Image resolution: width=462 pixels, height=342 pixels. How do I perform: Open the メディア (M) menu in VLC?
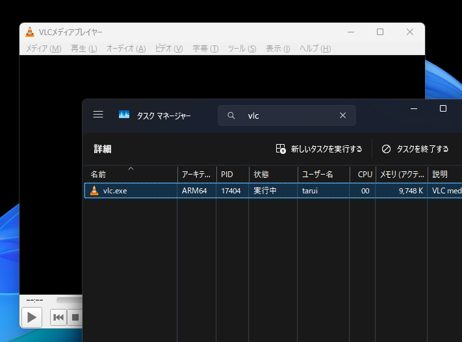(44, 48)
